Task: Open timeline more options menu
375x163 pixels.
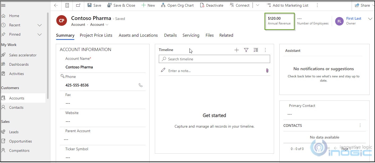Action: tap(265, 50)
